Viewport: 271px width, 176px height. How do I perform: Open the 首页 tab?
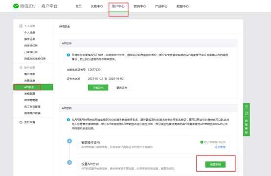point(78,6)
